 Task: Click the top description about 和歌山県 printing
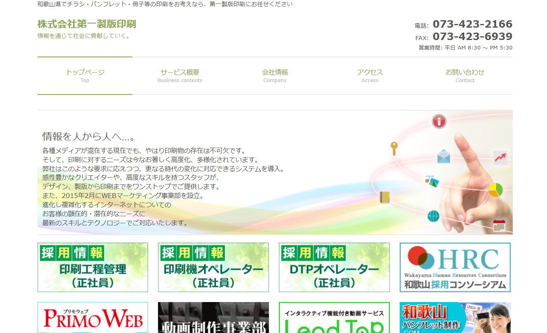pyautogui.click(x=165, y=5)
